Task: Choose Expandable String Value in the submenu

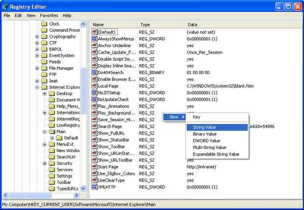Action: click(217, 154)
